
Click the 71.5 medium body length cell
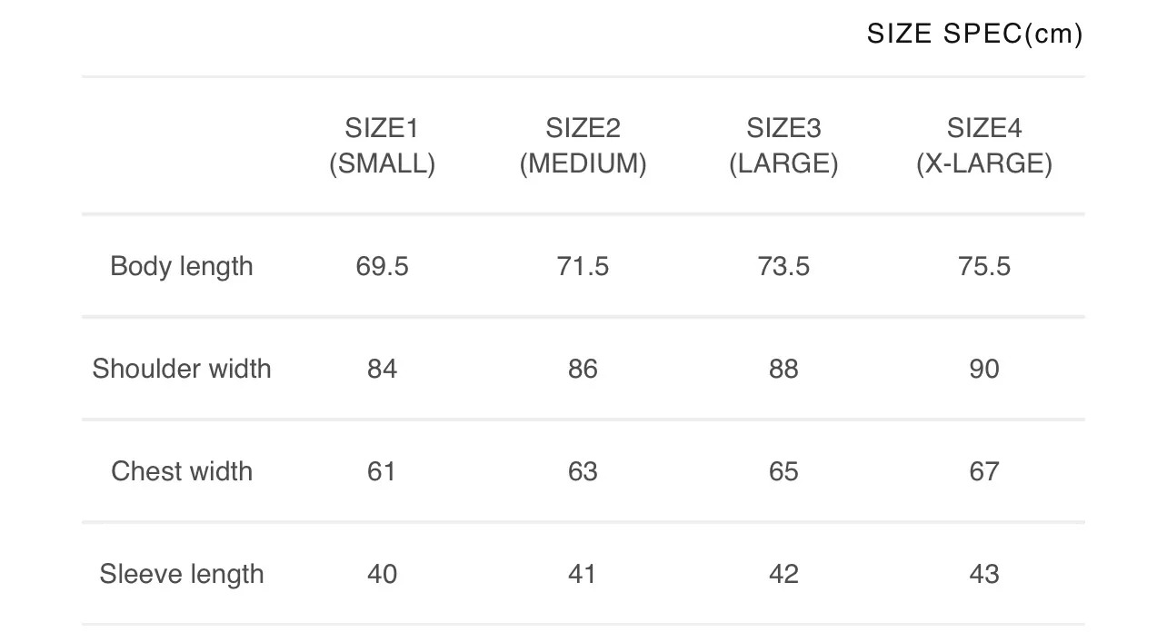point(583,266)
